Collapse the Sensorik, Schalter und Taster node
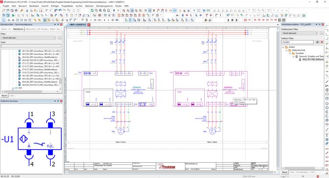 point(293,56)
